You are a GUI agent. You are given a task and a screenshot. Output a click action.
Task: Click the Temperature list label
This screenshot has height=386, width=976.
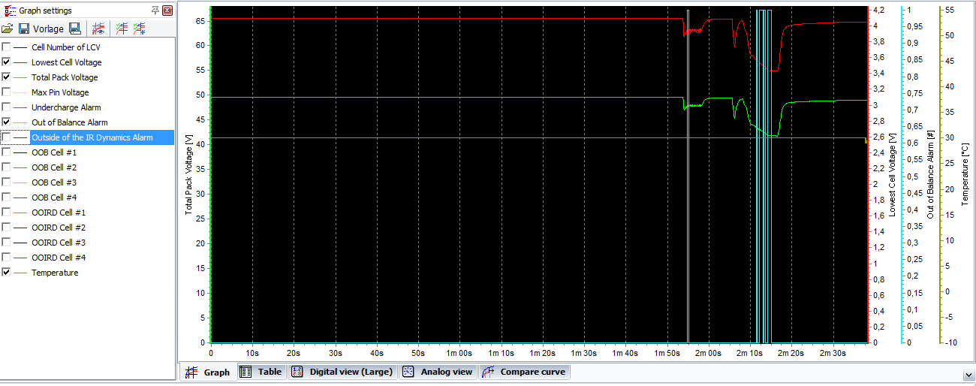(55, 273)
